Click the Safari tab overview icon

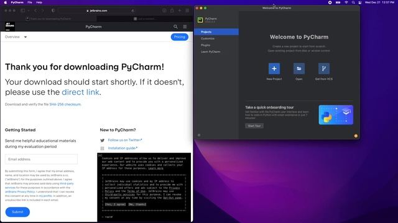187,11
